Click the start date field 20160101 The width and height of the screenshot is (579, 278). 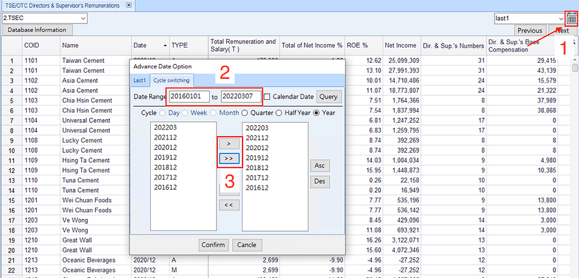[190, 96]
